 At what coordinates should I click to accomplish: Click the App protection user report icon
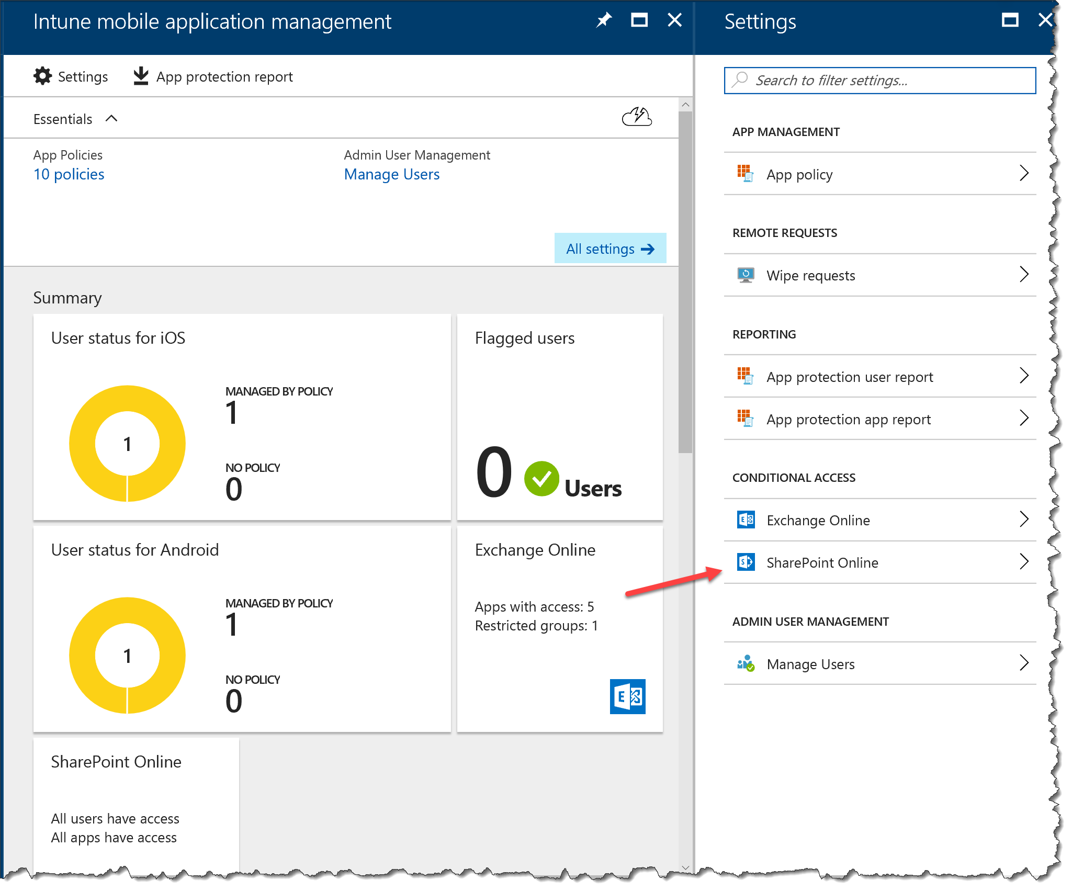click(745, 376)
